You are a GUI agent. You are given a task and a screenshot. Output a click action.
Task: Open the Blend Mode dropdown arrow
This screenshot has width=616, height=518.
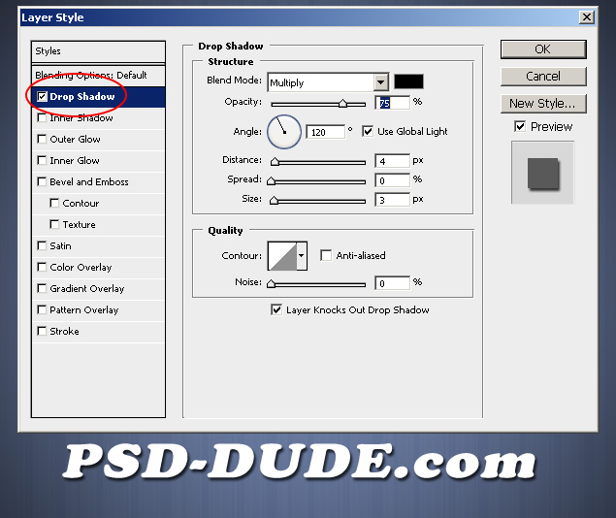tap(380, 82)
